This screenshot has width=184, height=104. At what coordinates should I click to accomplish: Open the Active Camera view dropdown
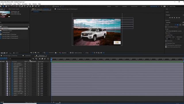pos(79,53)
